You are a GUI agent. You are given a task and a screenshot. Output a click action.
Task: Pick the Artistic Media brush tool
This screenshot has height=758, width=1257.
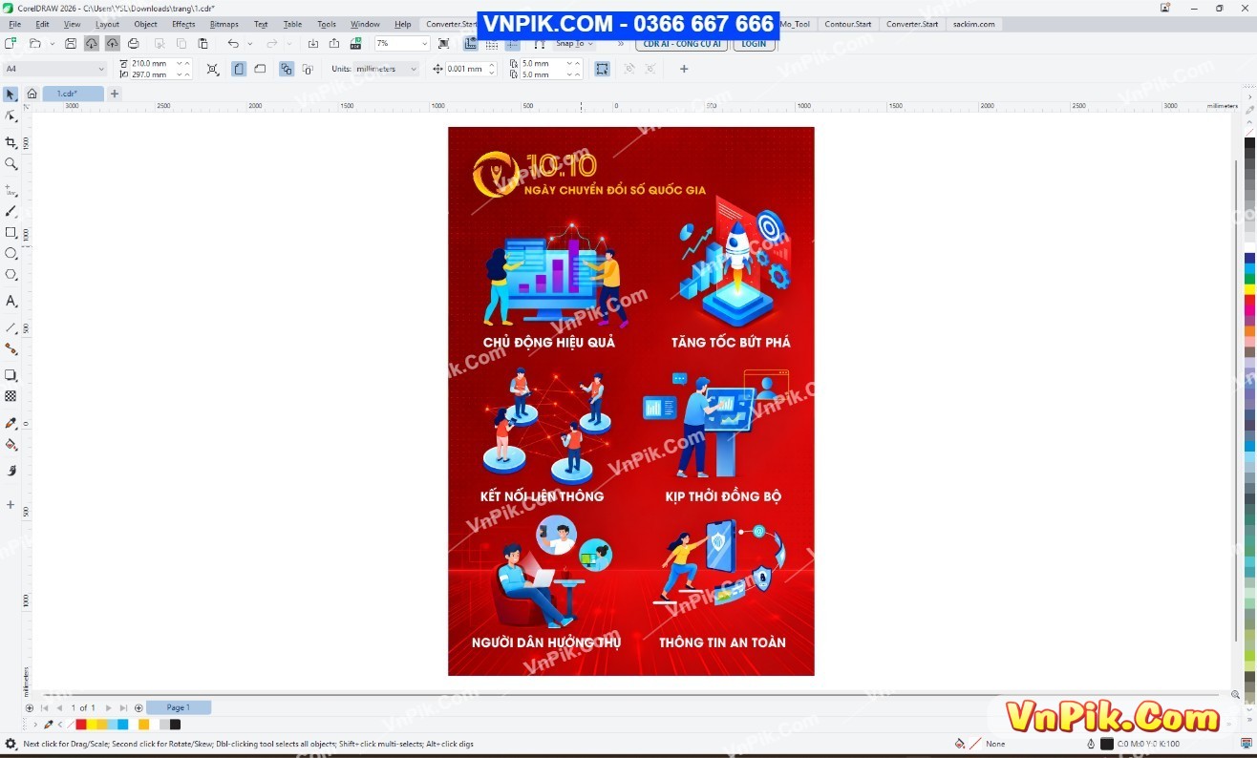tap(11, 211)
